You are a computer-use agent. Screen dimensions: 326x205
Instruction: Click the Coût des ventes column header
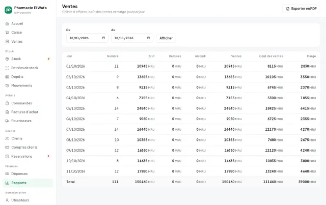pos(271,56)
